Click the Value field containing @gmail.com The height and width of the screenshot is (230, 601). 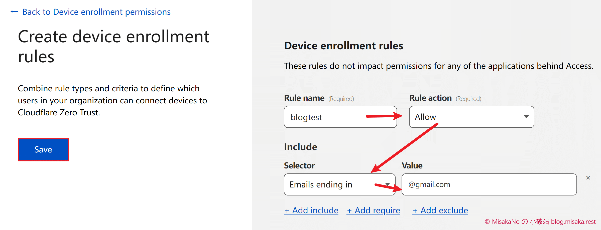[489, 184]
